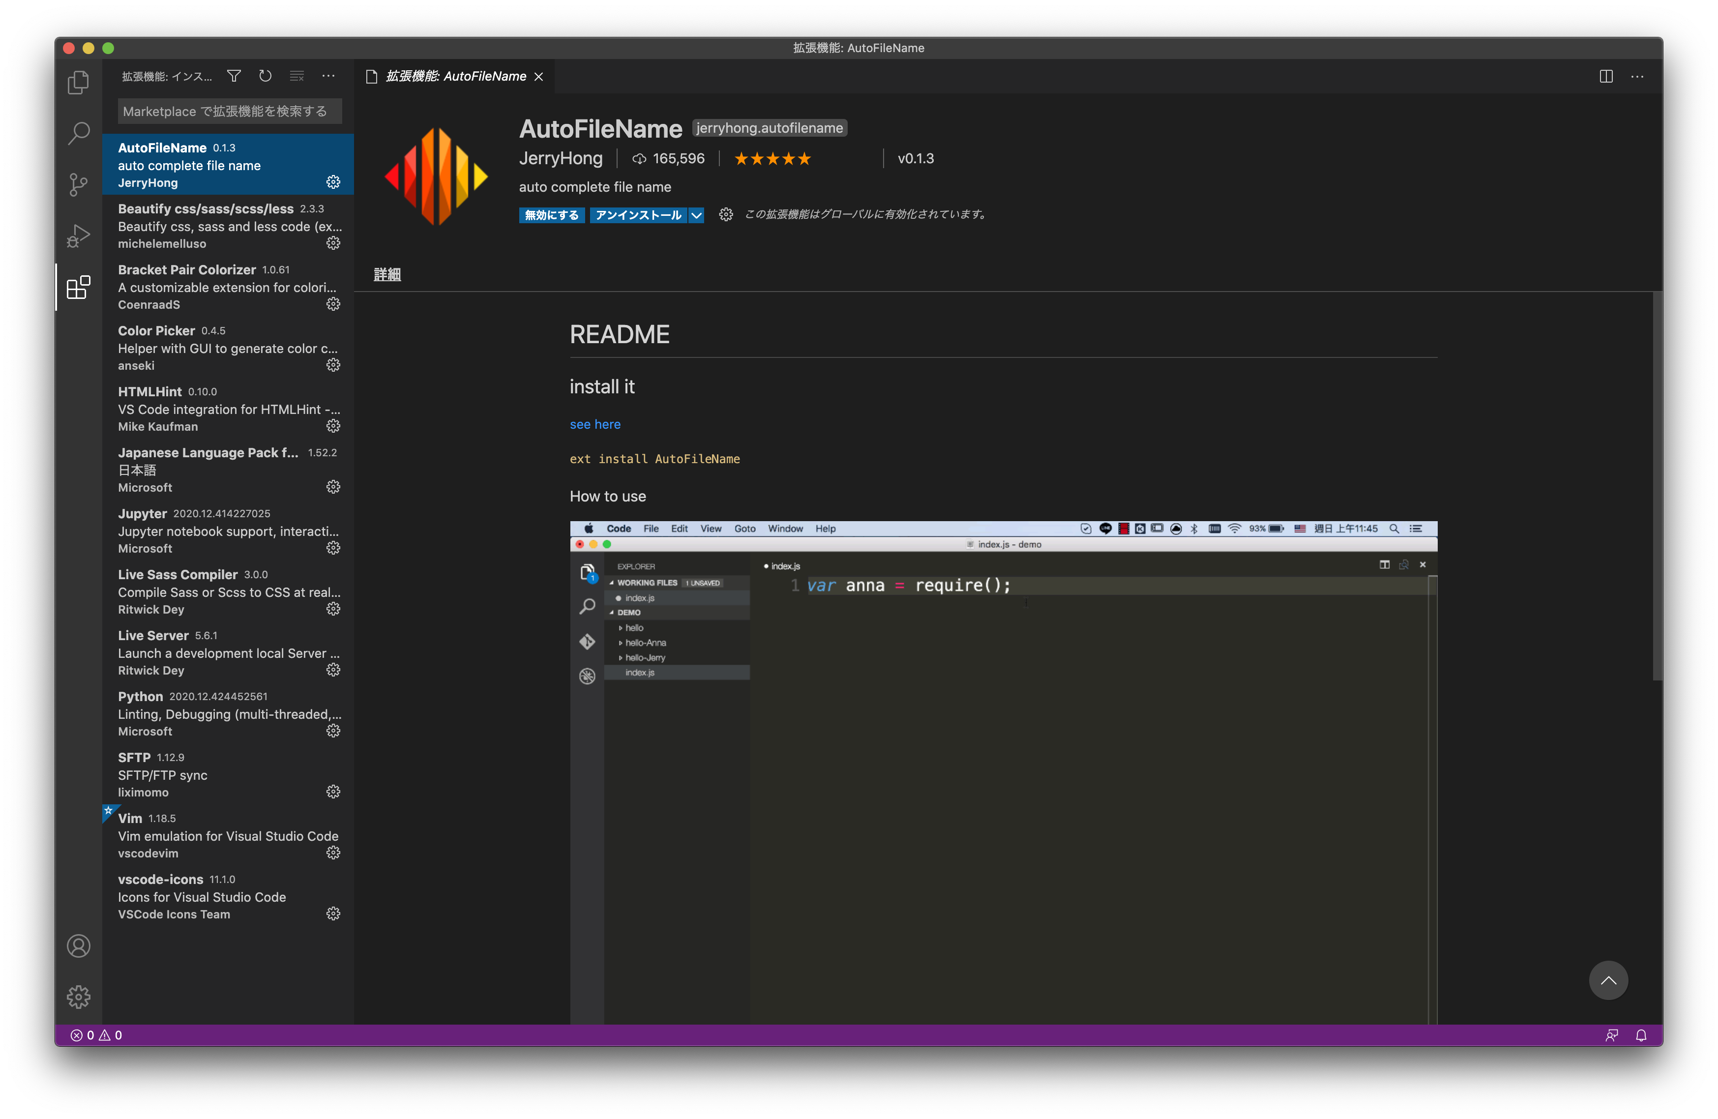Select Japanese Language Pack extension
This screenshot has width=1718, height=1119.
coord(228,469)
